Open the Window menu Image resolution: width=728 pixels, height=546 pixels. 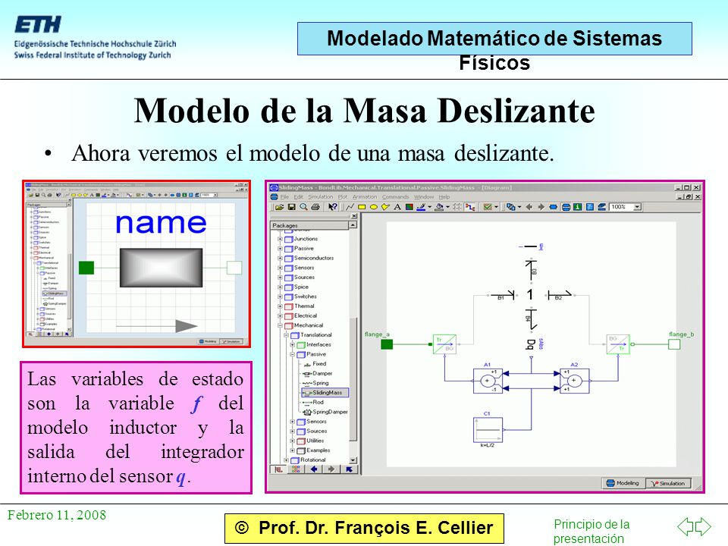coord(424,197)
